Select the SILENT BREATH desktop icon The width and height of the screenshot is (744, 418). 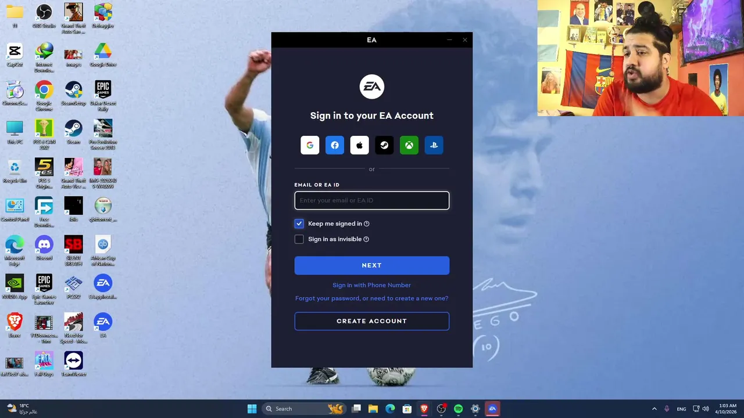coord(73,251)
